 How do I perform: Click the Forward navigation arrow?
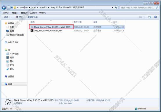[8, 8]
